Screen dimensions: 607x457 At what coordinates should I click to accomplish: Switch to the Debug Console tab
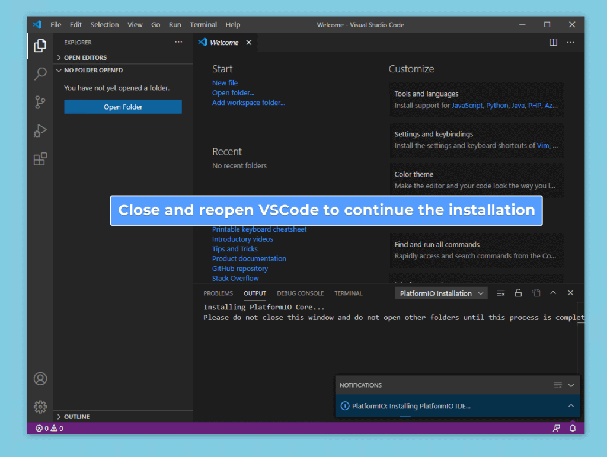[300, 293]
